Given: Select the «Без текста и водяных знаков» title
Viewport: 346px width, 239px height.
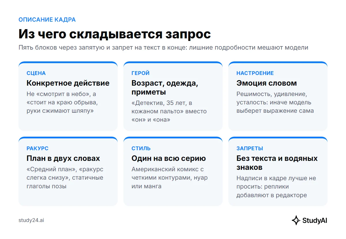Looking at the screenshot, I should point(277,163).
